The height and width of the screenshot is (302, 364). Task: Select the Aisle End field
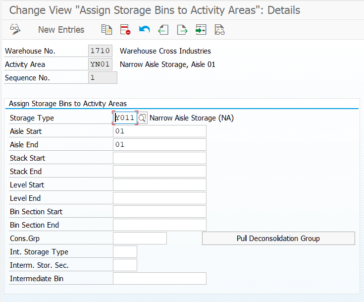[159, 145]
